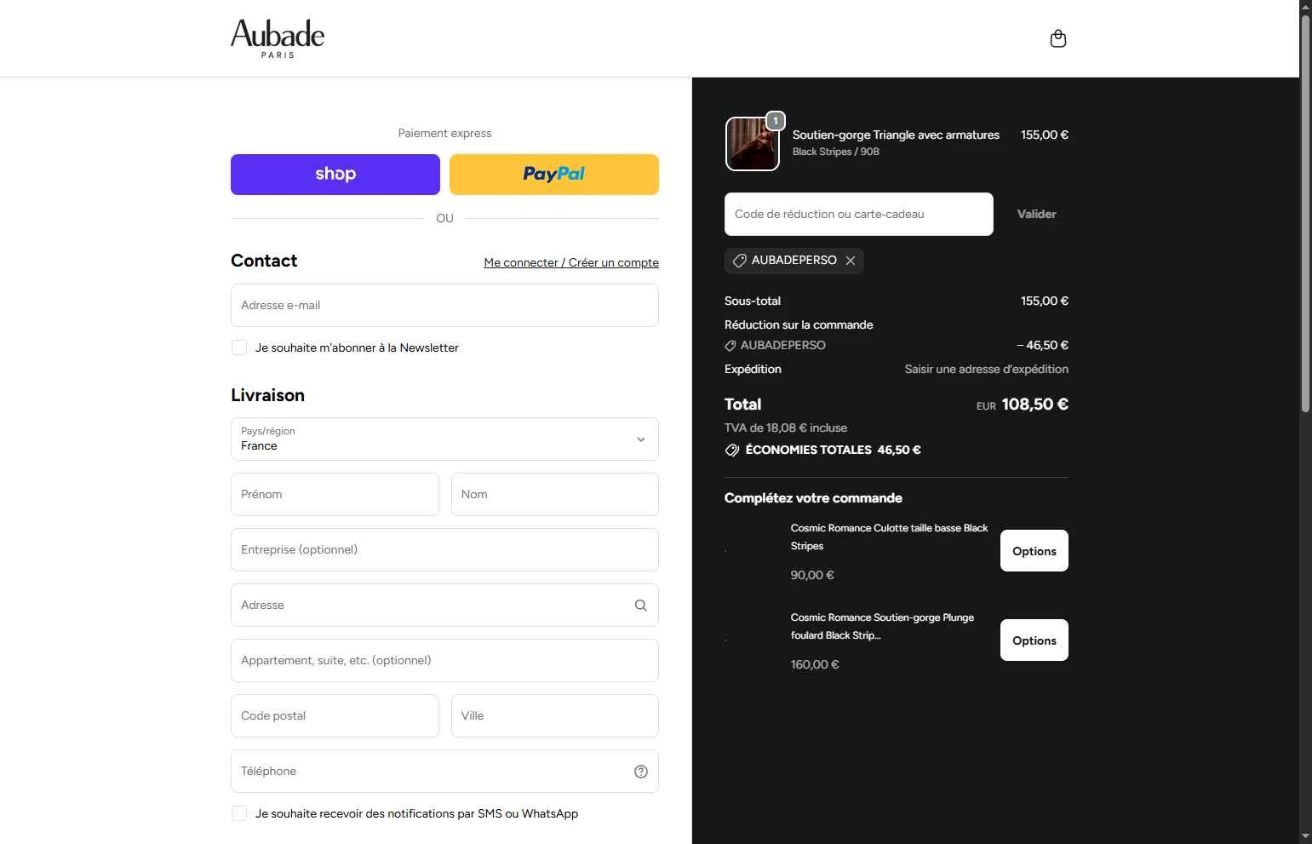Click the scrollbar down arrow

[x=1305, y=836]
